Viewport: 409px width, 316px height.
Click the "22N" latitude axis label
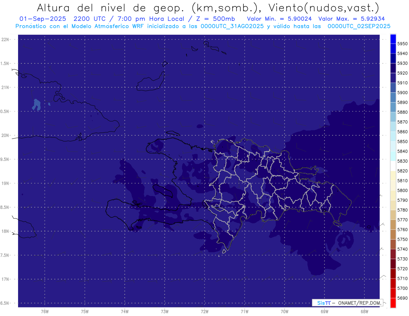point(6,40)
